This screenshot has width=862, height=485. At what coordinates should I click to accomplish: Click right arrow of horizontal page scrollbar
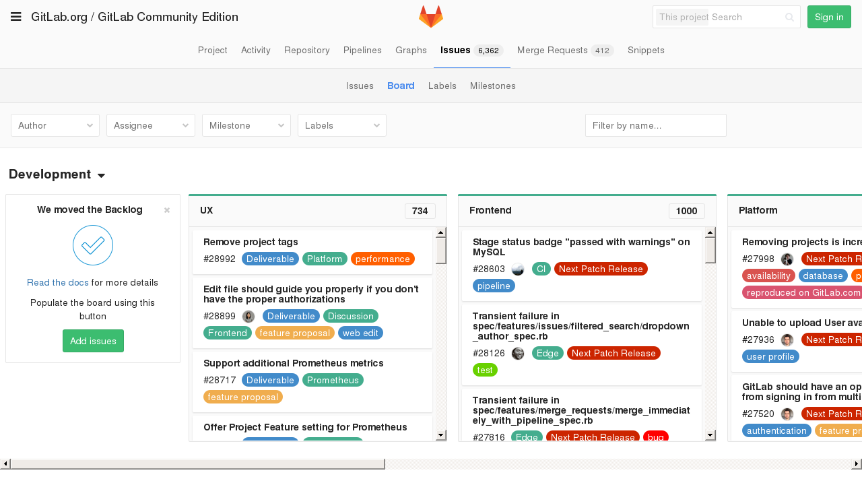pyautogui.click(x=857, y=464)
